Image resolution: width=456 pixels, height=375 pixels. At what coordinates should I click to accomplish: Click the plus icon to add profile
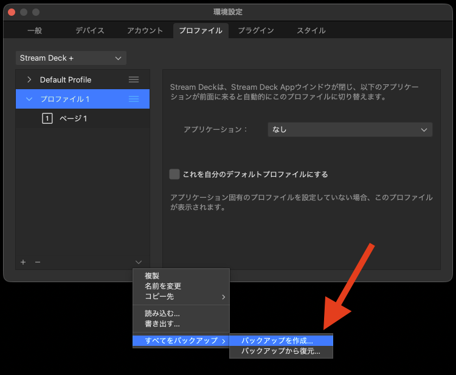point(23,262)
